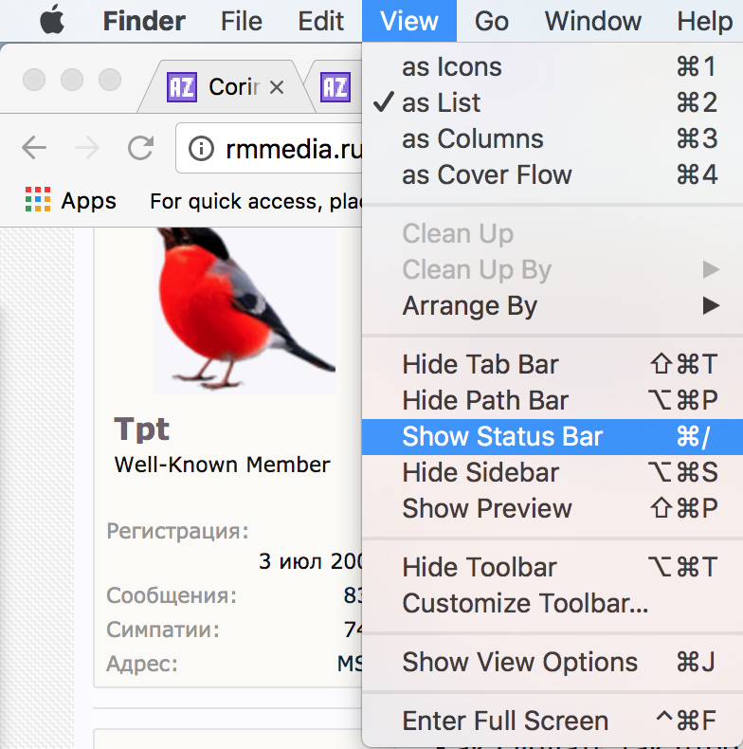Click the Well-Known Member title
743x749 pixels.
coord(222,465)
